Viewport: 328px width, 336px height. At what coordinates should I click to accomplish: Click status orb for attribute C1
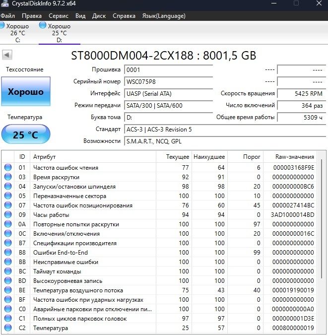[8, 318]
